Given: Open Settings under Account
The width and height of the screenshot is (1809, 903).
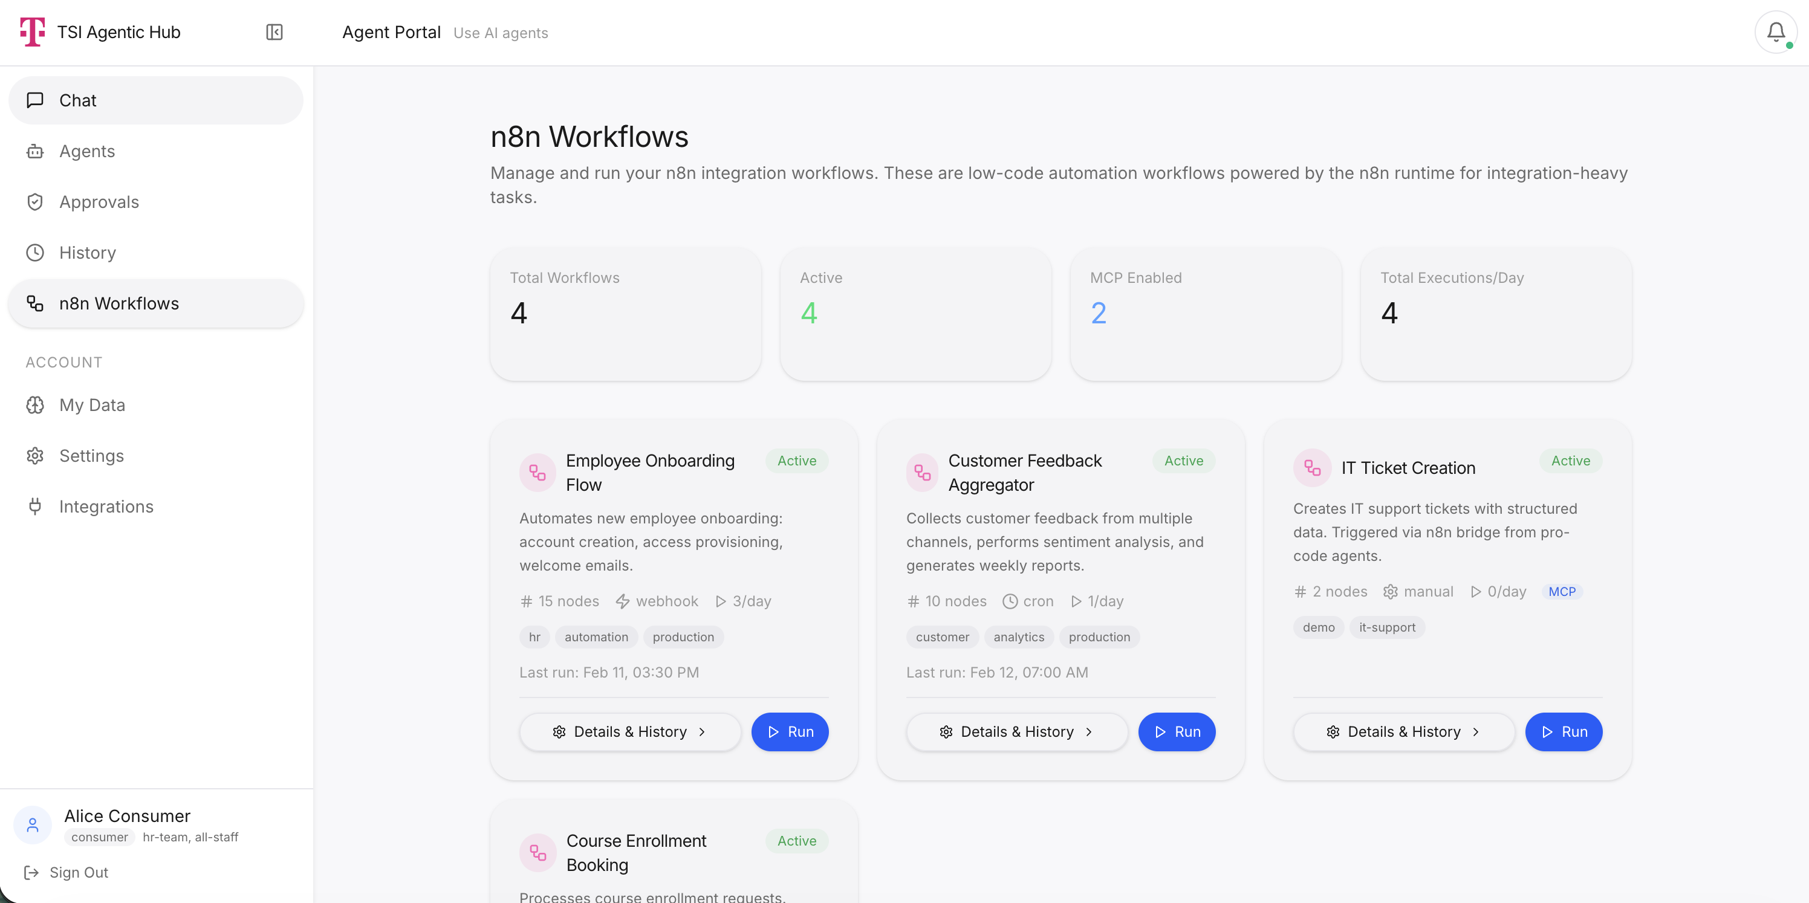Looking at the screenshot, I should [156, 456].
